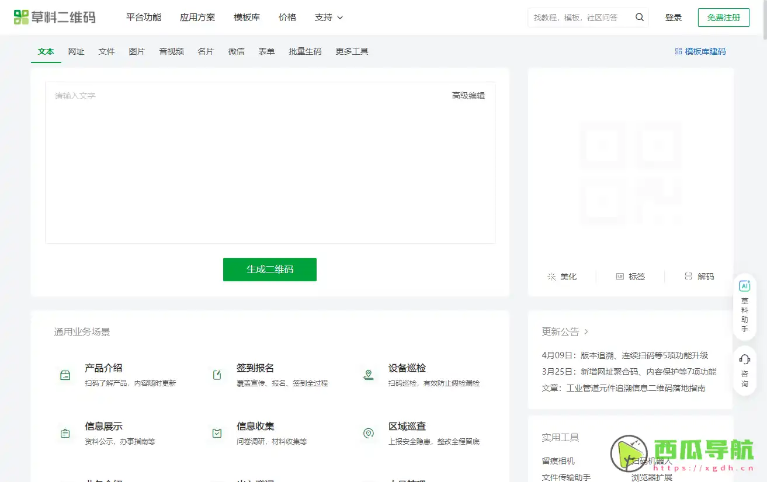Click the search magnifier icon

pyautogui.click(x=639, y=17)
